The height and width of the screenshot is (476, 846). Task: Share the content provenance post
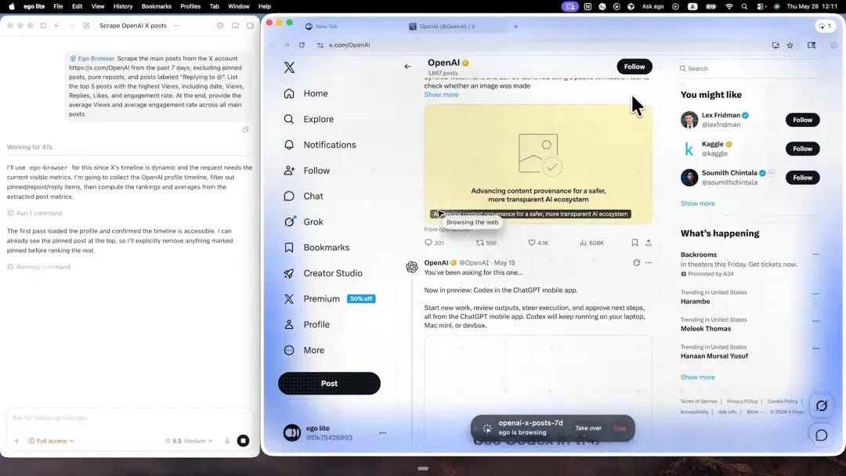pos(649,243)
